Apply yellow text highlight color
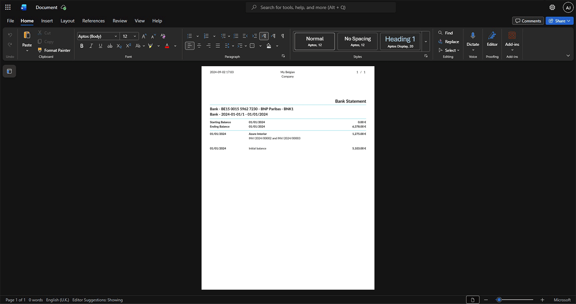576x304 pixels. 151,46
